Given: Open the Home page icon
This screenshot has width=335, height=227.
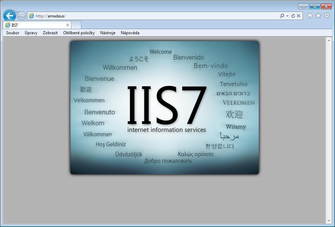Looking at the screenshot, I should (310, 15).
